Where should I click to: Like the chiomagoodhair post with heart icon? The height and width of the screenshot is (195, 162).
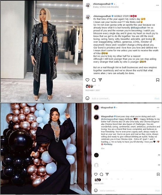pyautogui.click(x=87, y=80)
